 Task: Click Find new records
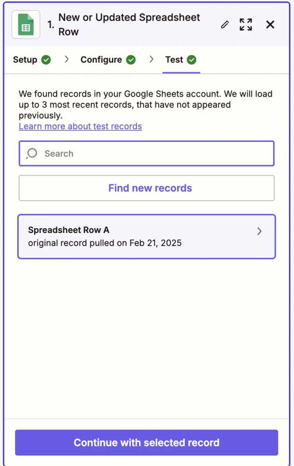pos(146,188)
